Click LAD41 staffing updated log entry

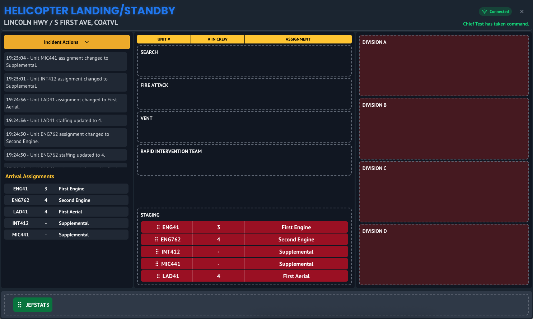(65, 120)
